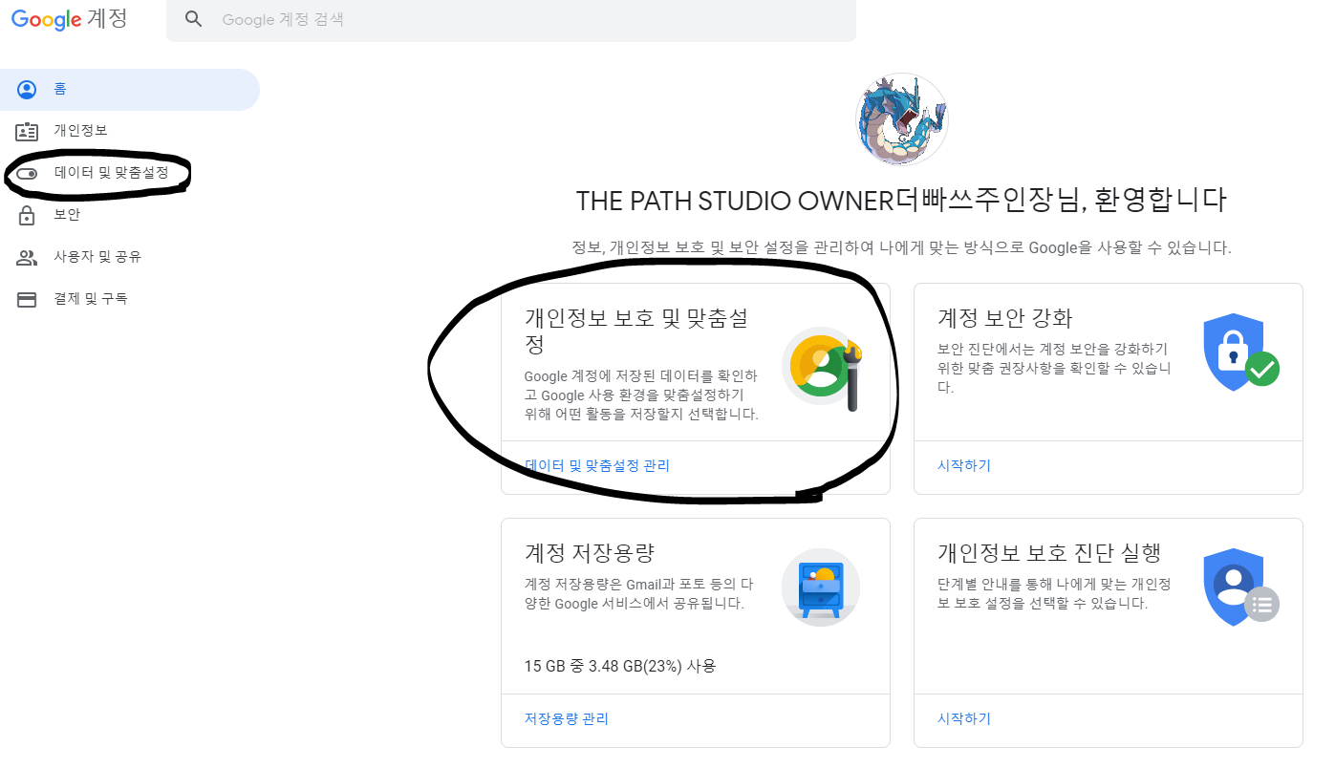This screenshot has width=1335, height=769.
Task: Click the Google logo in header
Action: [46, 19]
